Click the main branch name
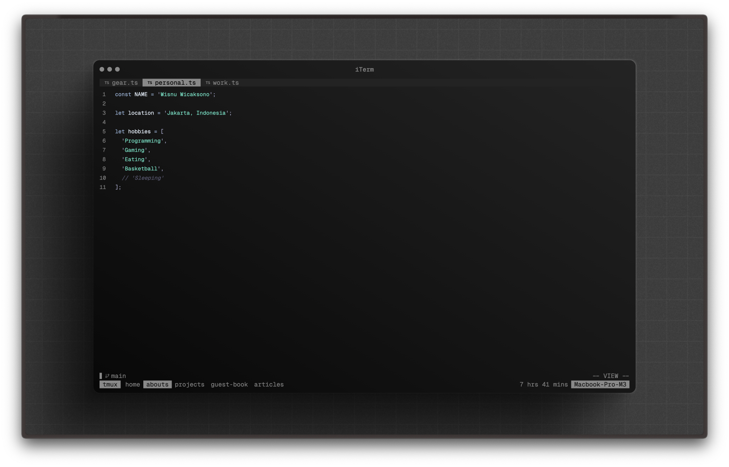729x467 pixels. click(119, 376)
